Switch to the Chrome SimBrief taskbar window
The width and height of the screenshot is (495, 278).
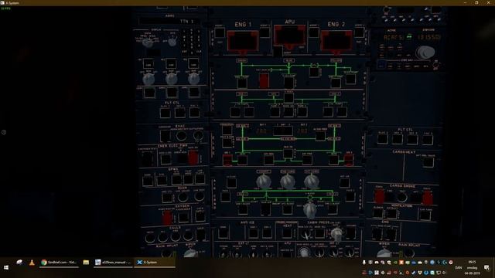coord(59,263)
